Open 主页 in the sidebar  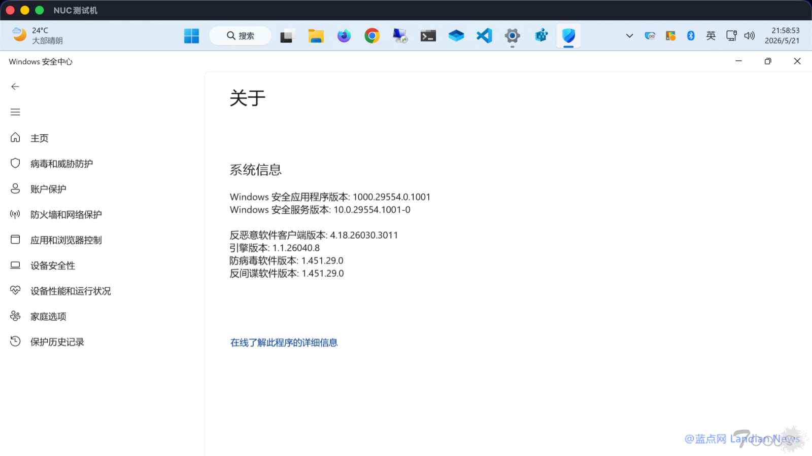pos(40,138)
